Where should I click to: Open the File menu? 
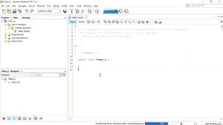tap(2, 6)
